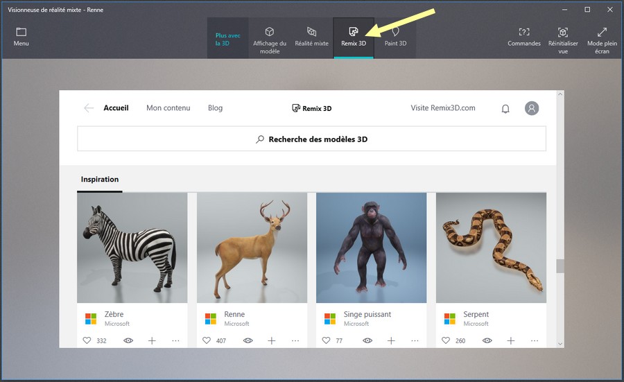Viewport: 624px width, 382px height.
Task: Click the Singe puissant title
Action: pyautogui.click(x=367, y=314)
